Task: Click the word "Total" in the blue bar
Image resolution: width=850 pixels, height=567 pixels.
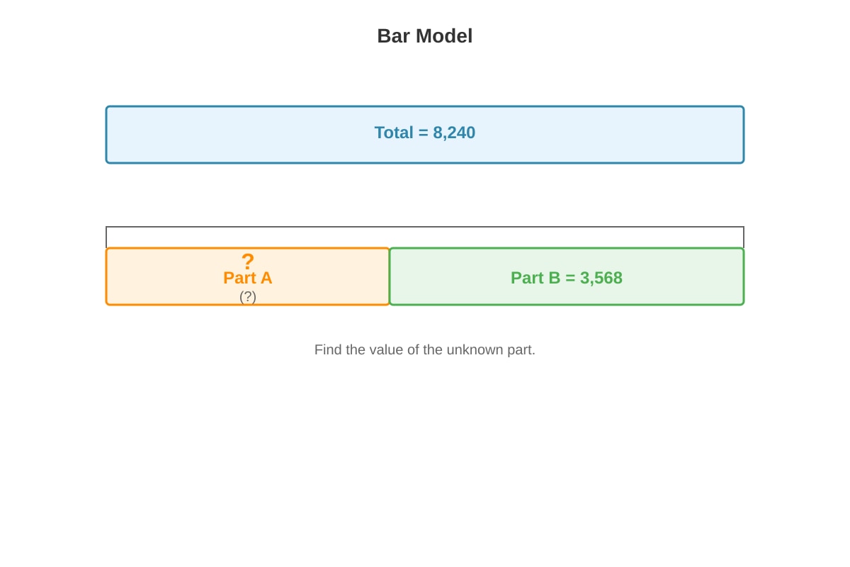Action: (394, 133)
